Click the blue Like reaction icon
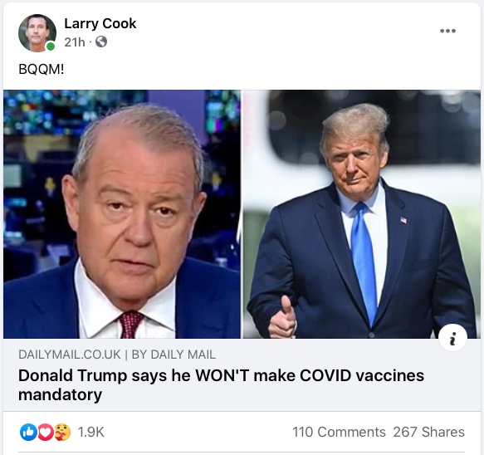 tap(28, 432)
